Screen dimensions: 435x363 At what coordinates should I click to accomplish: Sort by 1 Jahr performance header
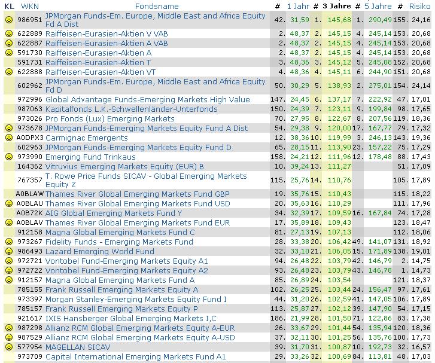[298, 6]
